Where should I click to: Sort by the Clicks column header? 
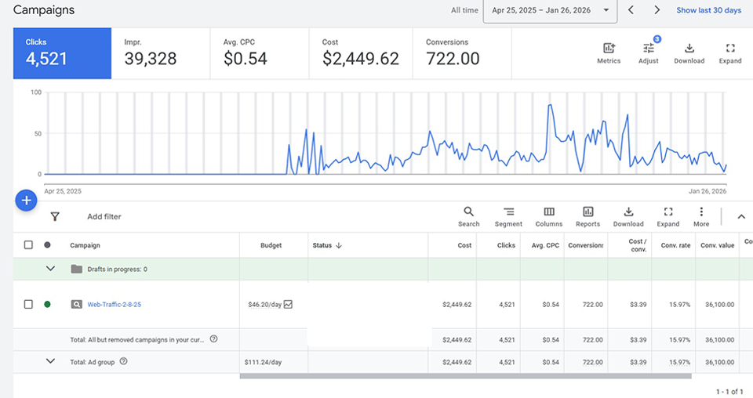pos(506,245)
